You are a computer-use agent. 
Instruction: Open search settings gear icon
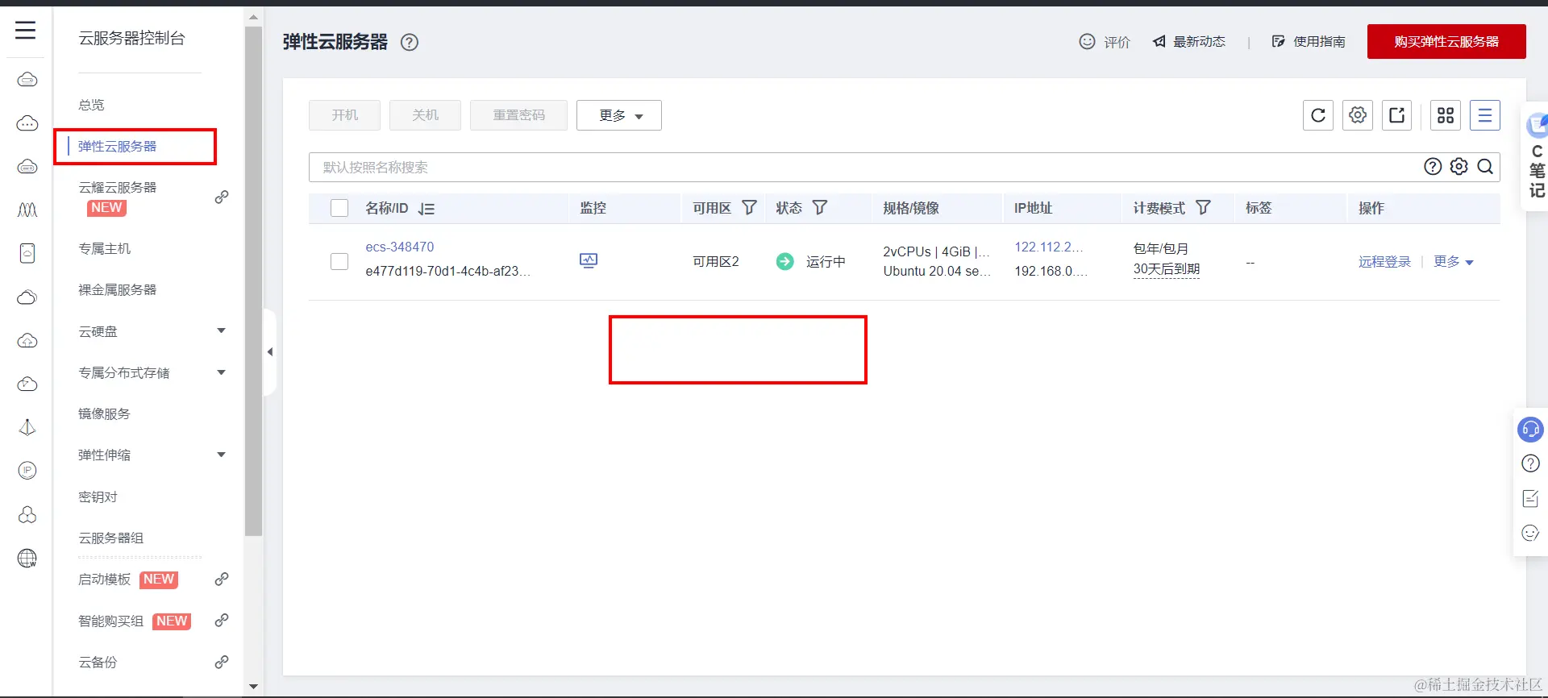[1459, 167]
